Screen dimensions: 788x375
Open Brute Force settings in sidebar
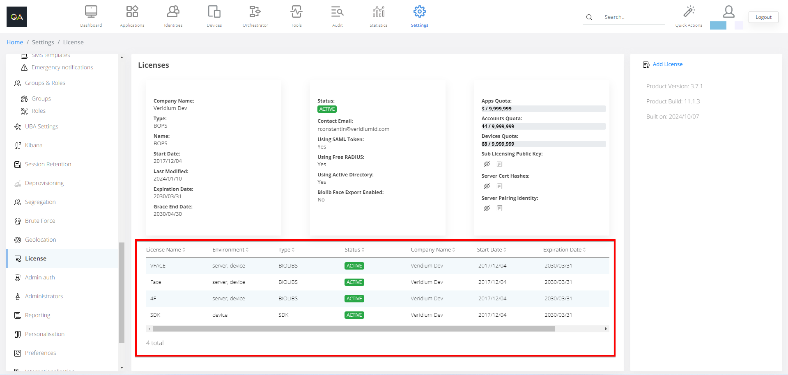(40, 221)
